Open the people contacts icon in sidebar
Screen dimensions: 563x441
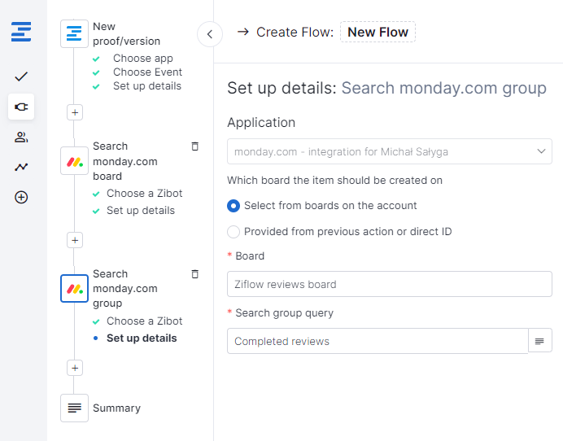(x=21, y=137)
